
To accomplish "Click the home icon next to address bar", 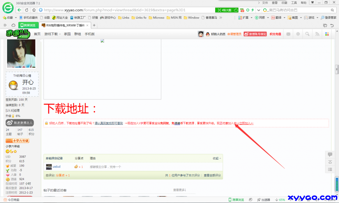I will click(x=34, y=10).
